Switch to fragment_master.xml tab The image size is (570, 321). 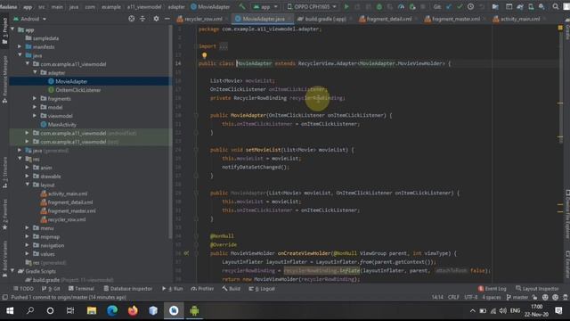[x=455, y=19]
